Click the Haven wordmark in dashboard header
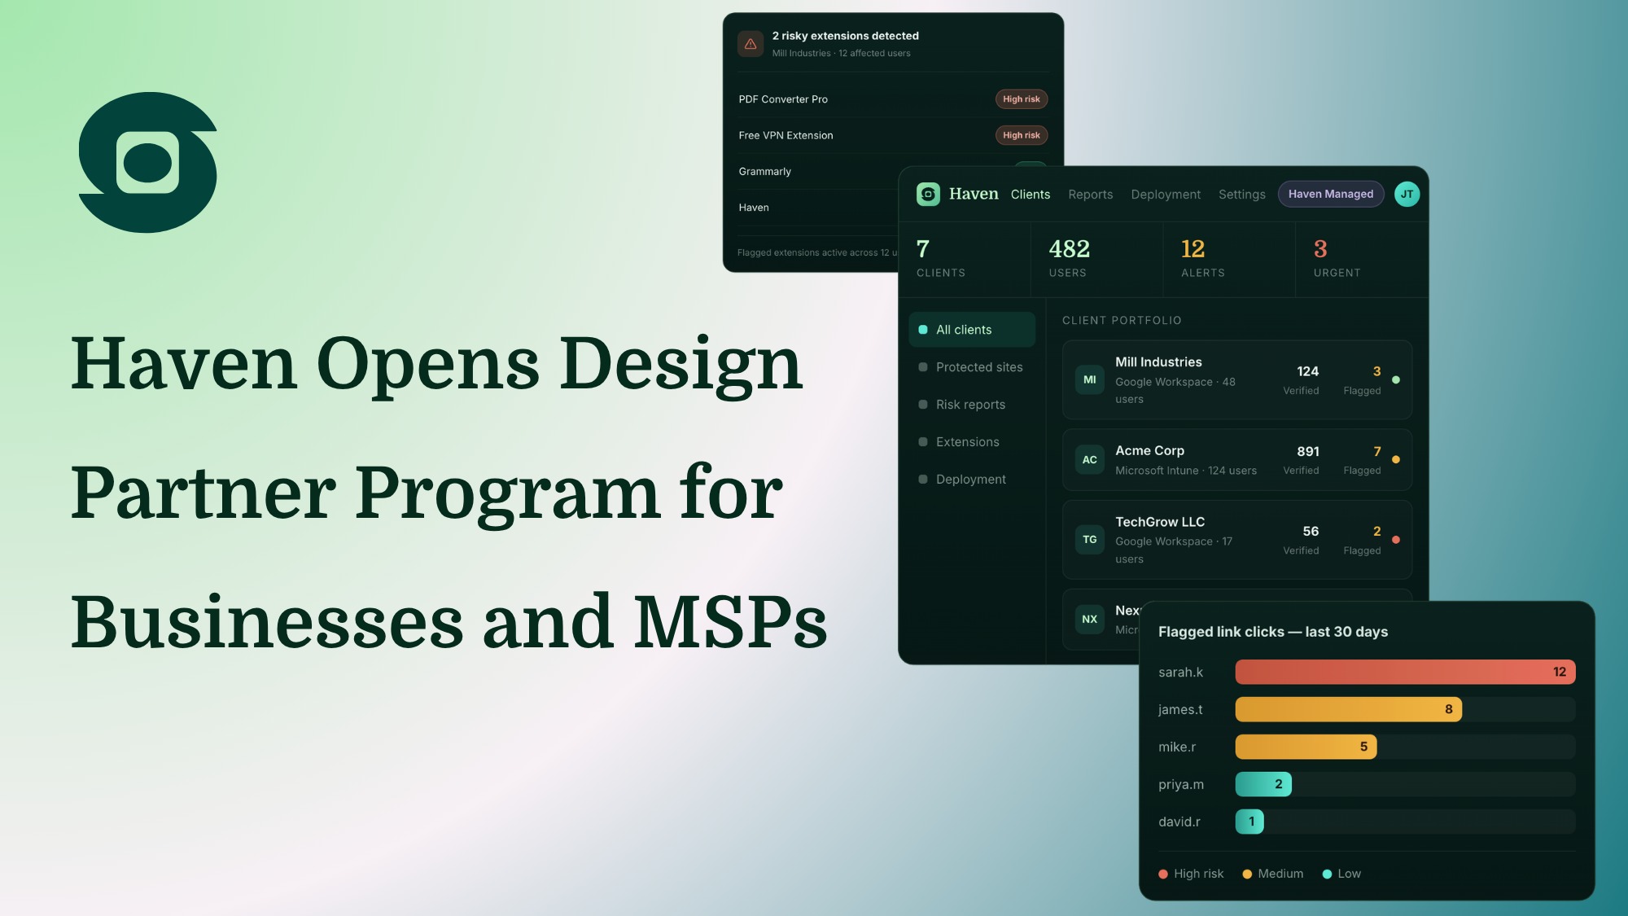 (x=974, y=194)
